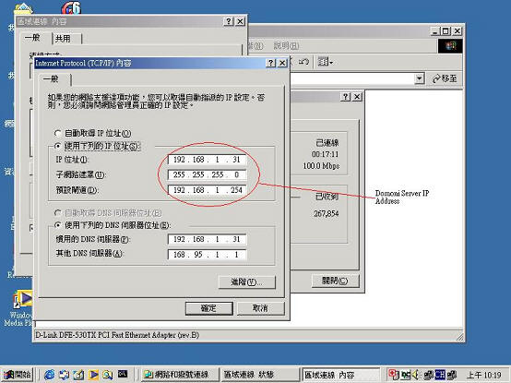Image resolution: width=511 pixels, height=383 pixels.
Task: Expand the views button dropdown arrow
Action: click(x=331, y=62)
